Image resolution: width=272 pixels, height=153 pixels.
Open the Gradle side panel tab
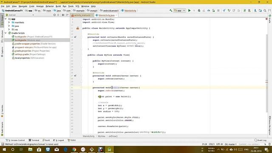(x=270, y=19)
